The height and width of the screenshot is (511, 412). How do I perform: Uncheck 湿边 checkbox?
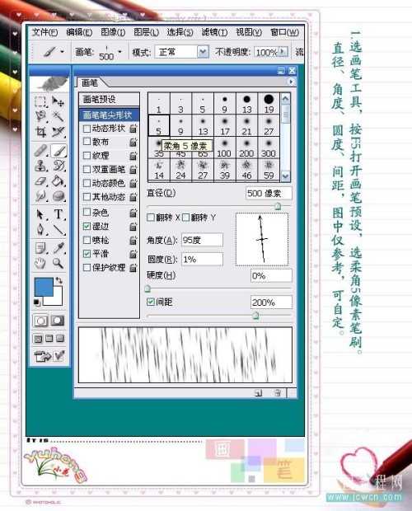[x=87, y=226]
